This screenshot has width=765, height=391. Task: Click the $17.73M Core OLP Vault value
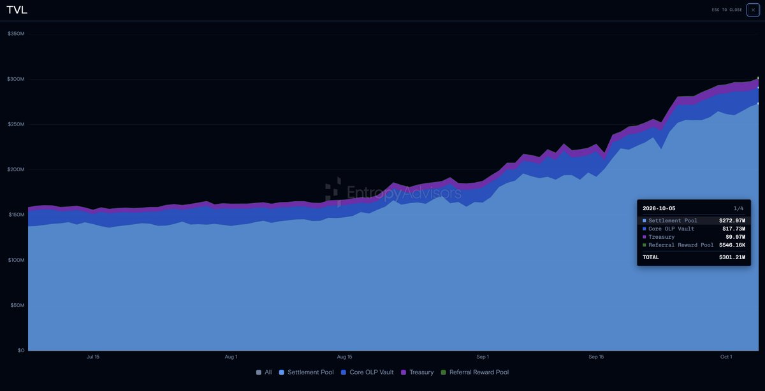(x=734, y=229)
